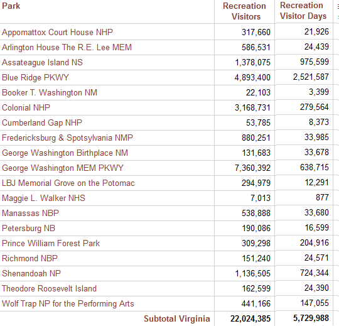The image size is (339, 326).
Task: Select visitors value 3,168,731
Action: click(253, 108)
